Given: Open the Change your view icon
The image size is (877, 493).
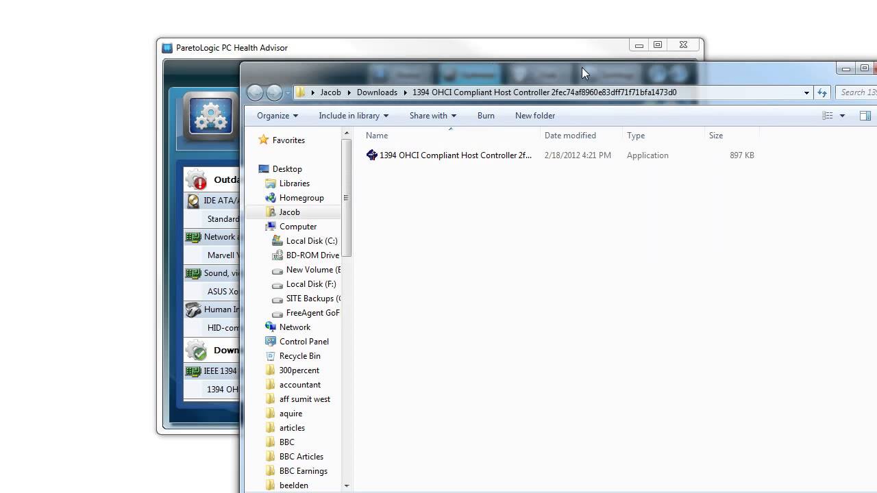Looking at the screenshot, I should point(828,116).
